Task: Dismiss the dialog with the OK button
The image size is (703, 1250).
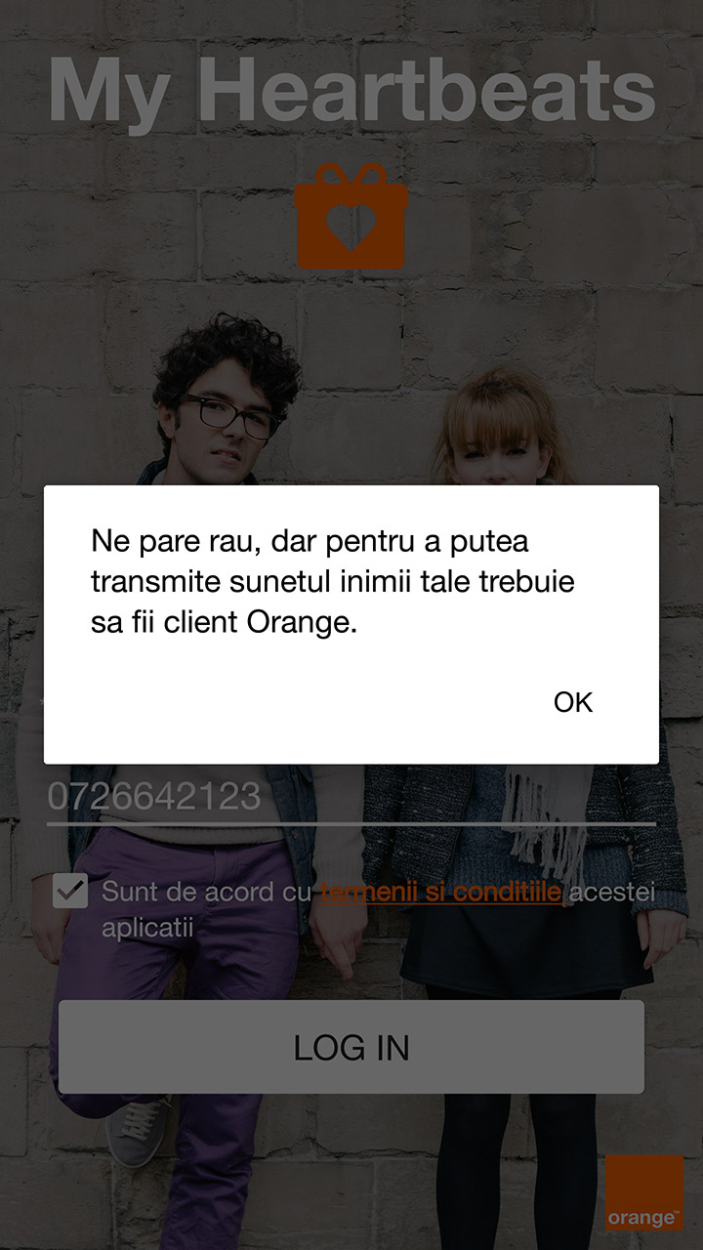Action: (x=573, y=702)
